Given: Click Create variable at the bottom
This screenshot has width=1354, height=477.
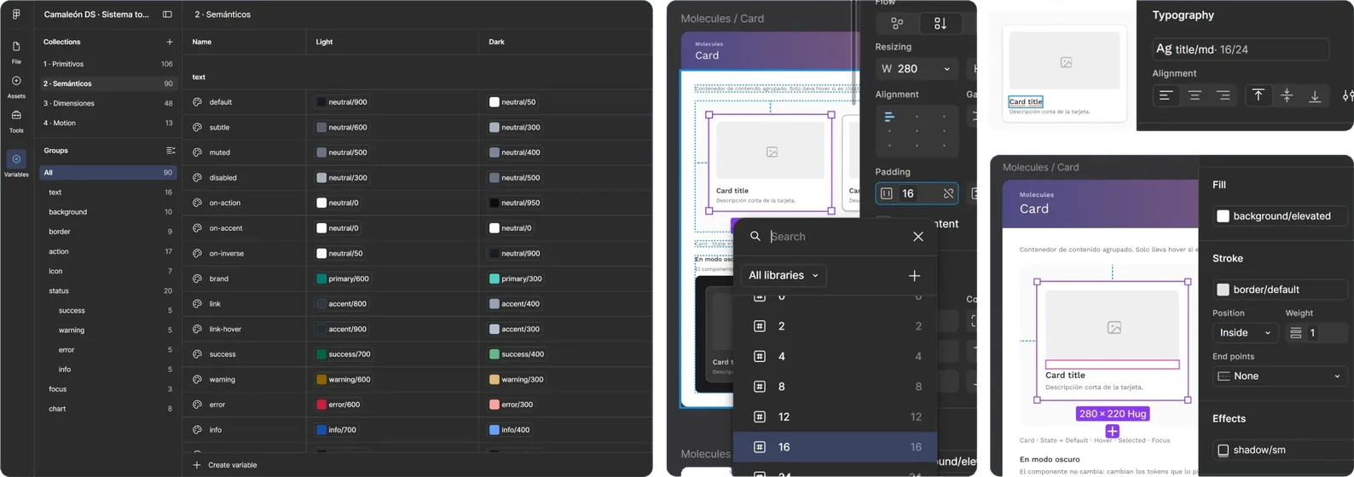Looking at the screenshot, I should (225, 465).
